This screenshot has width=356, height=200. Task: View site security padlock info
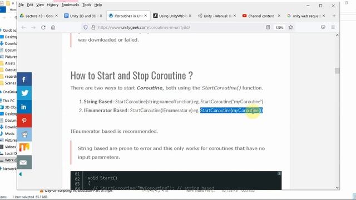coord(93,27)
